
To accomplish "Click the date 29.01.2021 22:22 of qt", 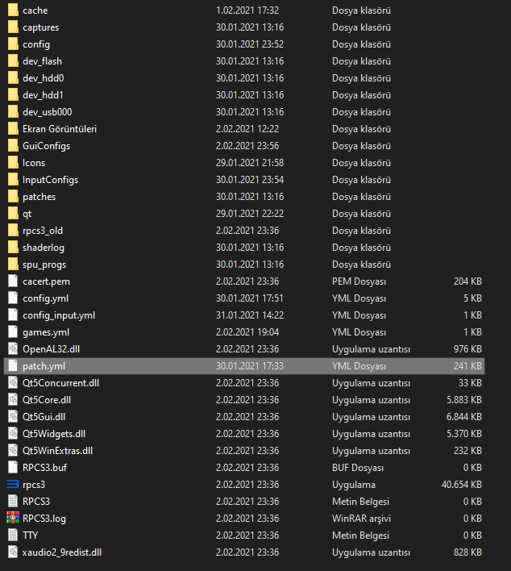I will 250,214.
